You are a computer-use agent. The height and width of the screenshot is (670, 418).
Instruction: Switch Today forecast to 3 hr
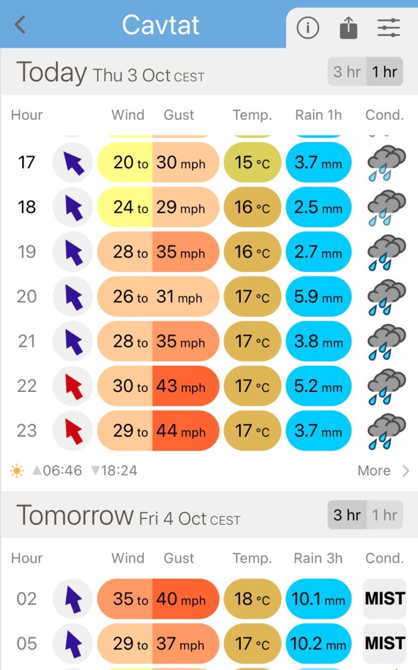pyautogui.click(x=347, y=72)
